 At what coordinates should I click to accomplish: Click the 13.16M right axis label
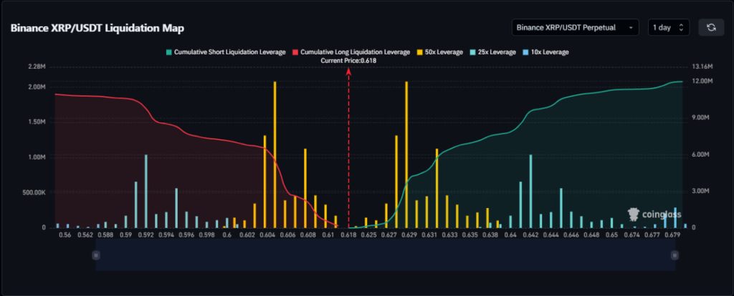pos(702,67)
